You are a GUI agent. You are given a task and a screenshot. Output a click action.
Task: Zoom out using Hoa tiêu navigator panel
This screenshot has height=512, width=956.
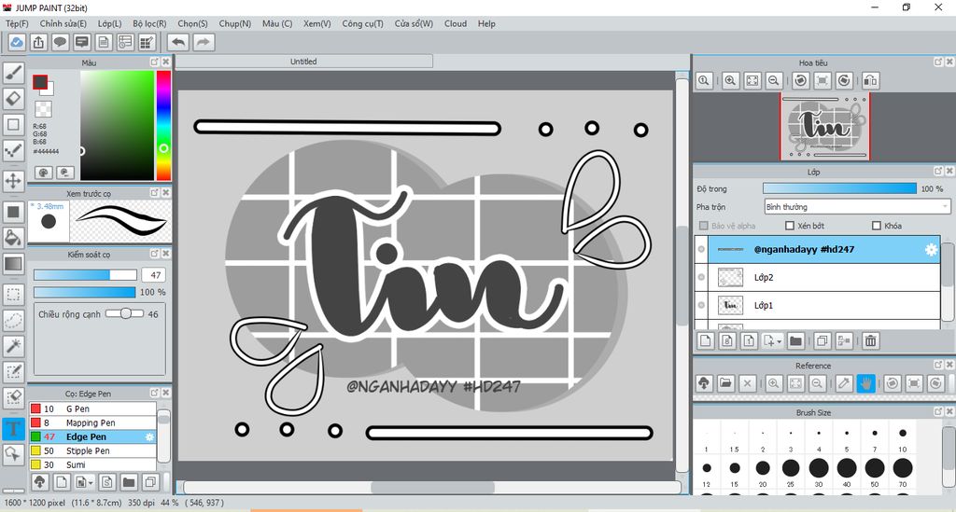click(774, 80)
